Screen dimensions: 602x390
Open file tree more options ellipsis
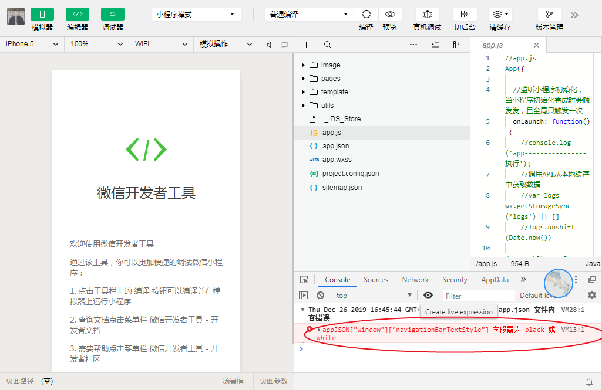pos(413,45)
